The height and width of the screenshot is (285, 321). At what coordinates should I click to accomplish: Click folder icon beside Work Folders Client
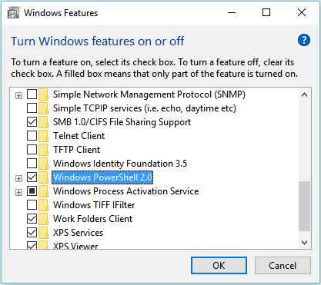(44, 219)
